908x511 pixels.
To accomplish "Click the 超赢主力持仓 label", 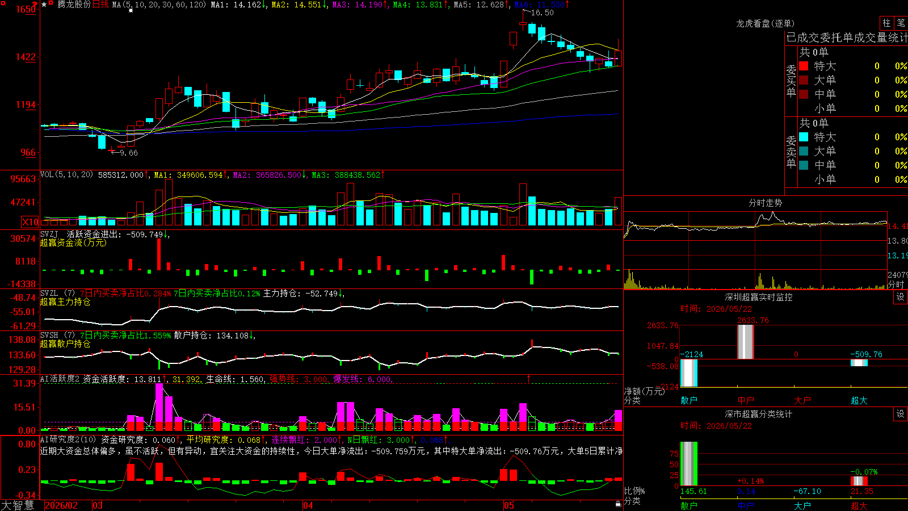I will pyautogui.click(x=65, y=301).
